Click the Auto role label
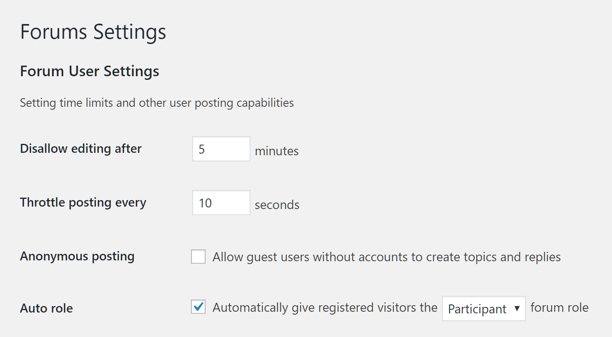Screen dimensions: 612x337 pyautogui.click(x=46, y=308)
